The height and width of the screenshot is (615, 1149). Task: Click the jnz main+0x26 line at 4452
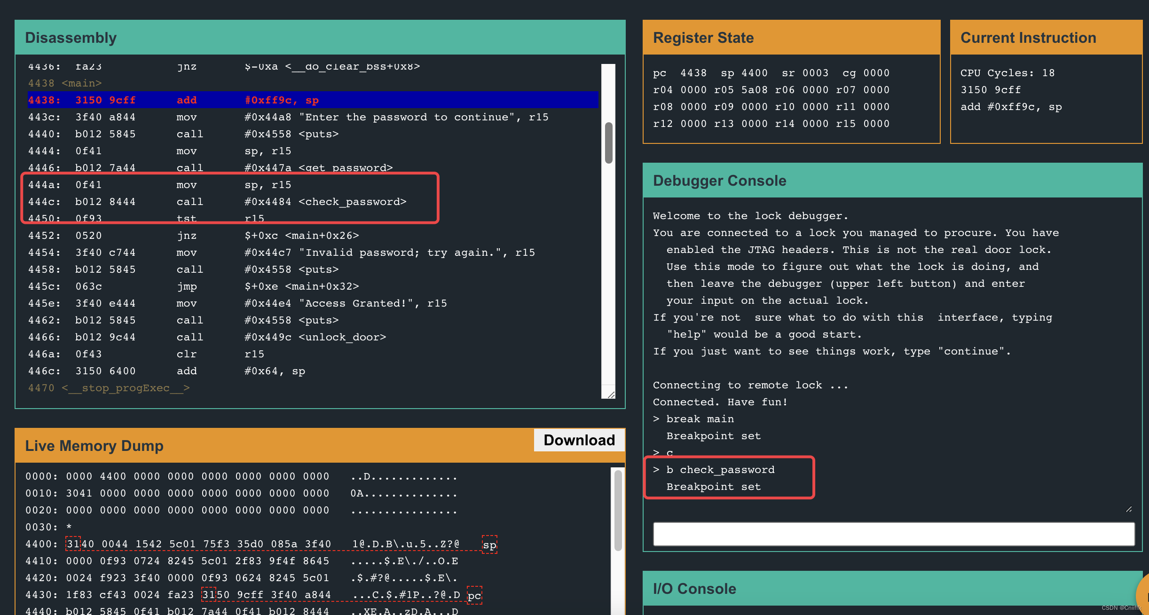tap(313, 236)
